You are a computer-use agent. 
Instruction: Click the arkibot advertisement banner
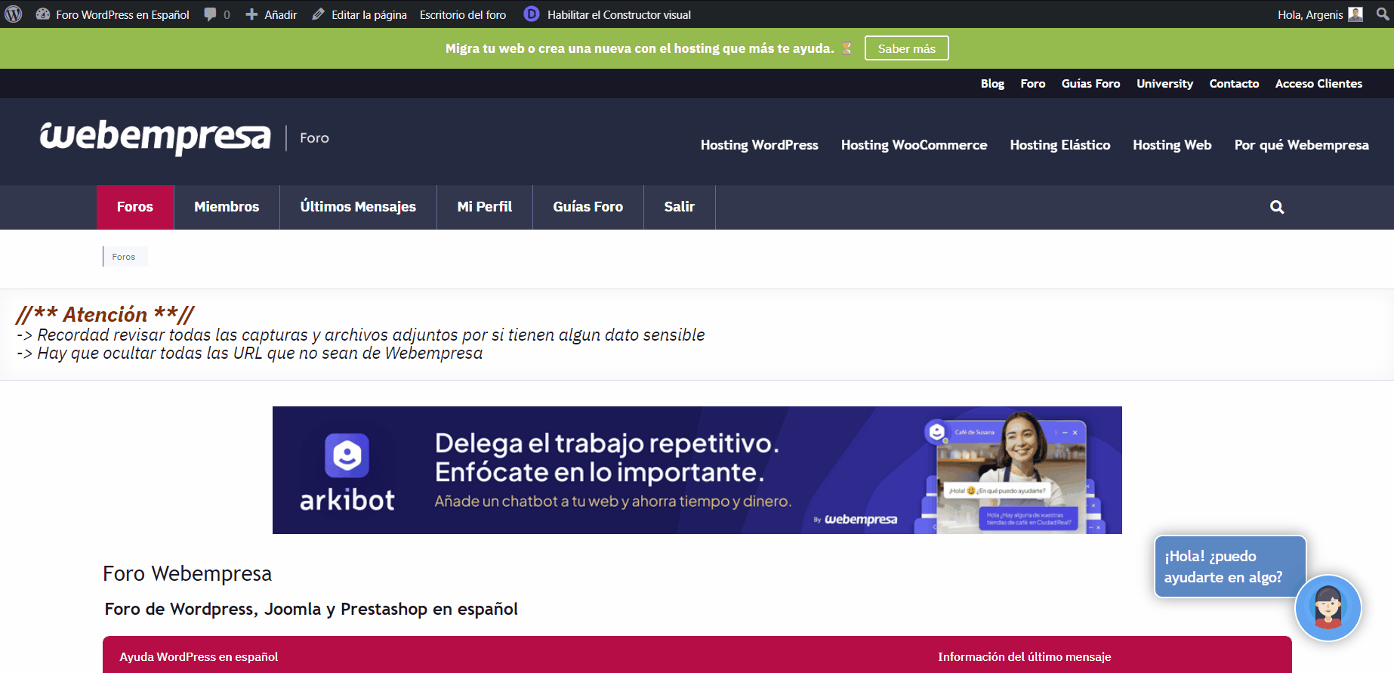696,470
